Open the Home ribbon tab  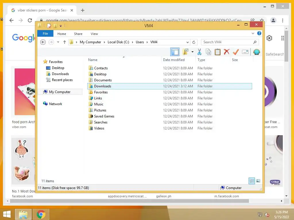tap(62, 34)
